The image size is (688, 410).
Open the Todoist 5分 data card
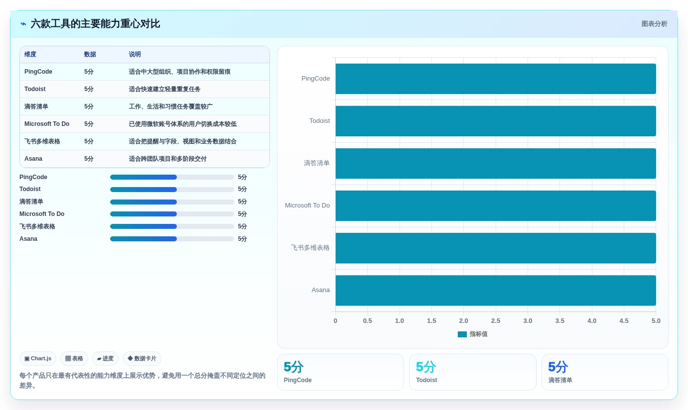(473, 372)
